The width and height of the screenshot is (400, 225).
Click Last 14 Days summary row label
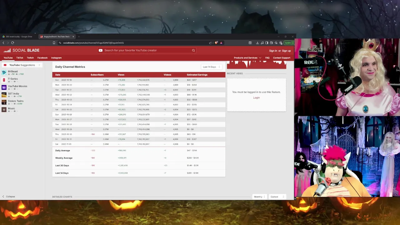point(62,173)
